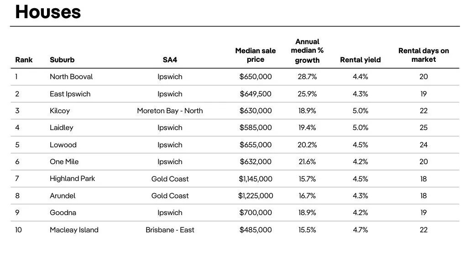Image resolution: width=466 pixels, height=261 pixels.
Task: Click the Laidley suburb name
Action: [62, 128]
